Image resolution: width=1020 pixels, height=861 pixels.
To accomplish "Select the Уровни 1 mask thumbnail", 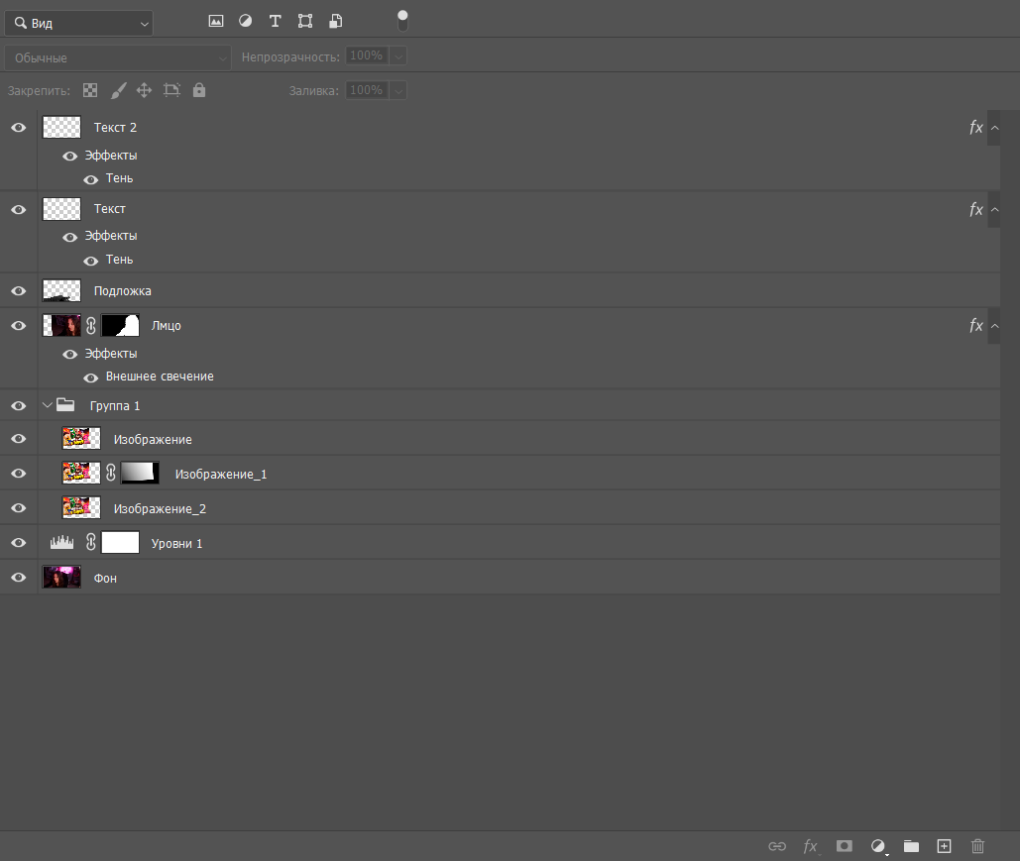I will click(x=120, y=542).
